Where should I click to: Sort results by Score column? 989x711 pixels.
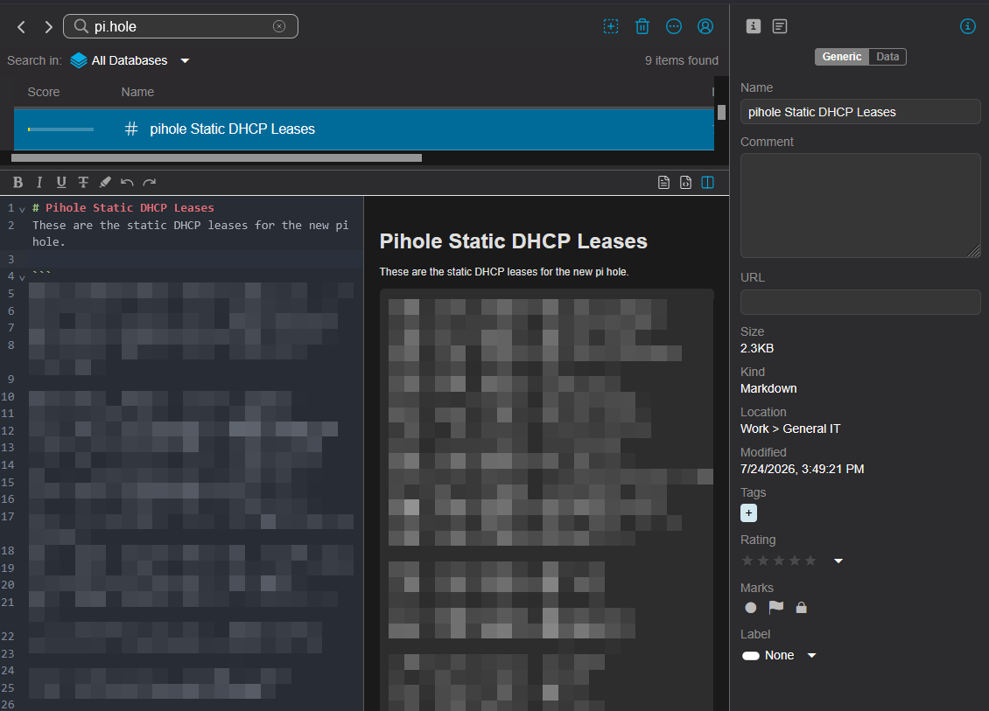[x=44, y=92]
